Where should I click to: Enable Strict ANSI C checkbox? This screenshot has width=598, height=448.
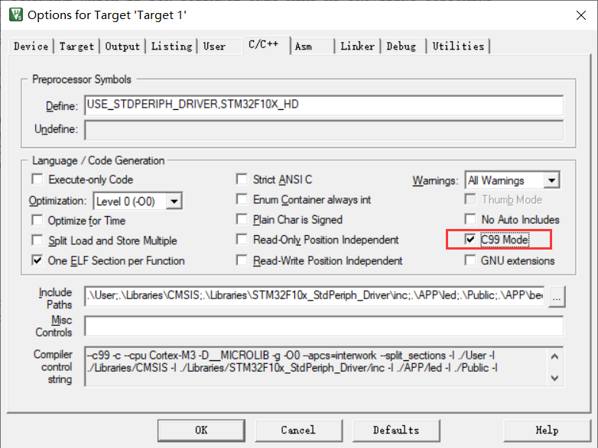(x=242, y=179)
